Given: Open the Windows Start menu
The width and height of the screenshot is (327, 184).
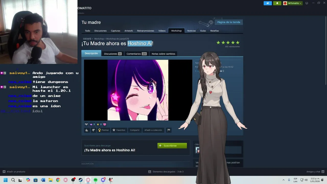Looking at the screenshot, I should pyautogui.click(x=5, y=180).
